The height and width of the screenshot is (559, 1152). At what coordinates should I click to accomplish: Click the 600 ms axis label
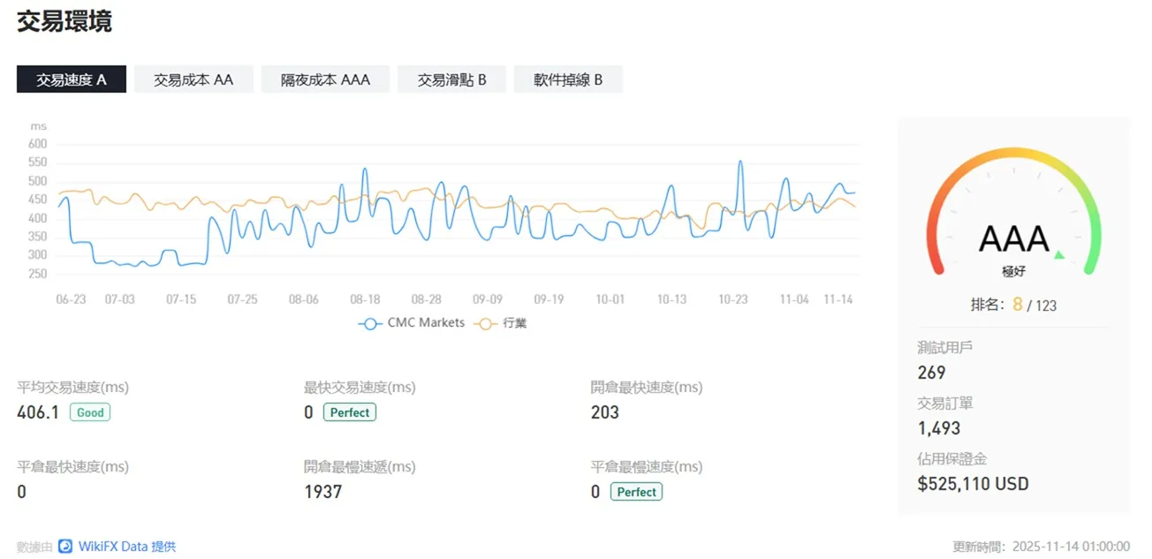[38, 144]
